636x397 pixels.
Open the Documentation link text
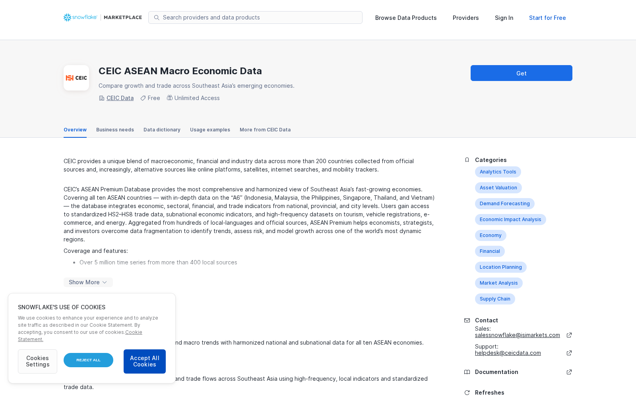coord(496,372)
